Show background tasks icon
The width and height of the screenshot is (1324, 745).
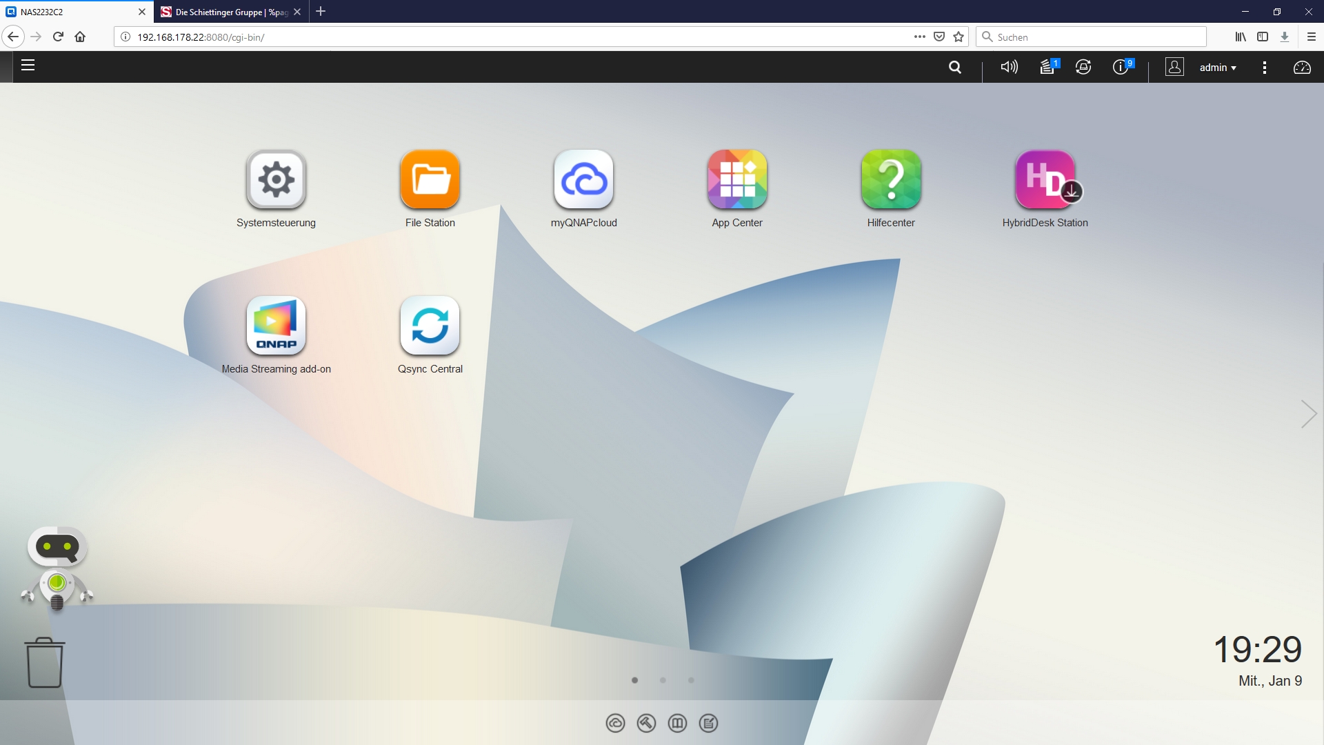point(1047,68)
